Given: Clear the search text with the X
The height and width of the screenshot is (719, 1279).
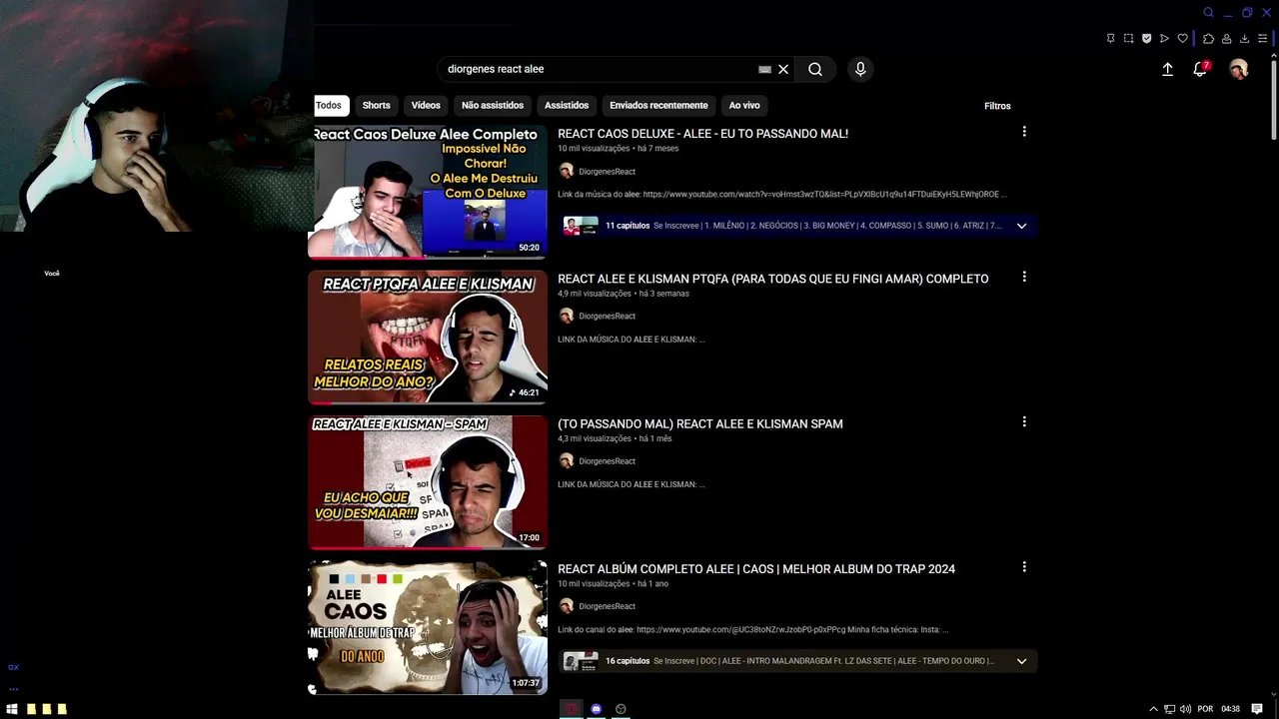Looking at the screenshot, I should pos(783,69).
